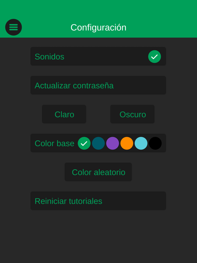Click the word Oscuro
Image resolution: width=197 pixels, height=263 pixels.
(x=133, y=114)
